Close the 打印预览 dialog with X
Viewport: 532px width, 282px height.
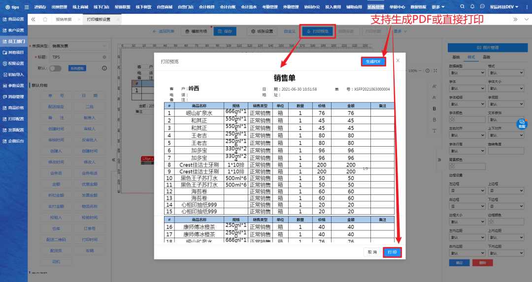[398, 61]
